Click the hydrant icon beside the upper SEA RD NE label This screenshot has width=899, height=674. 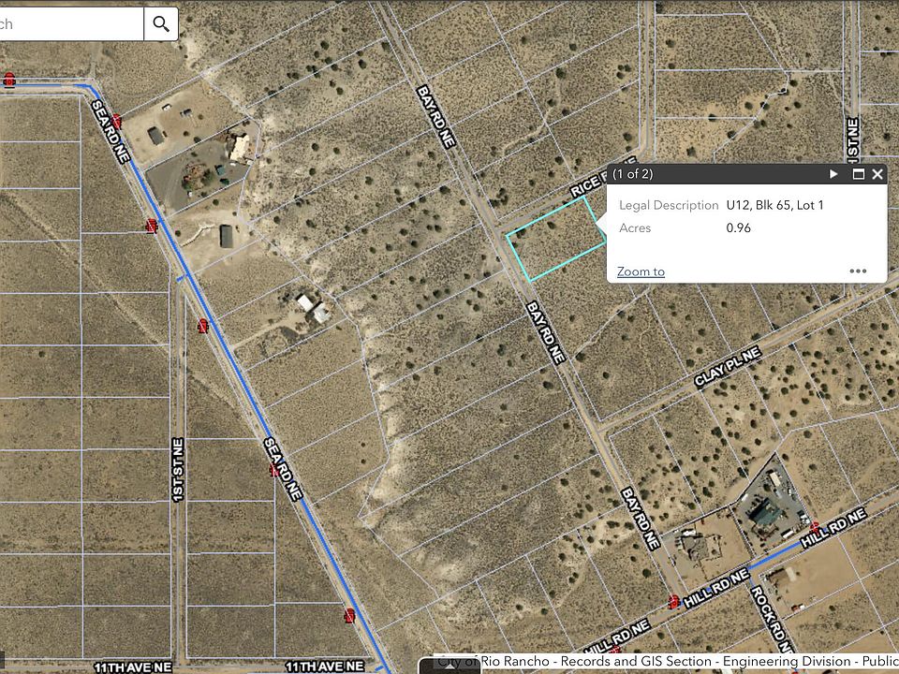tap(116, 122)
